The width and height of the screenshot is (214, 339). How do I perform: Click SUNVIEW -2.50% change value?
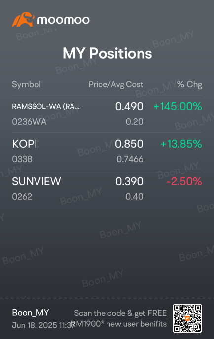click(184, 181)
